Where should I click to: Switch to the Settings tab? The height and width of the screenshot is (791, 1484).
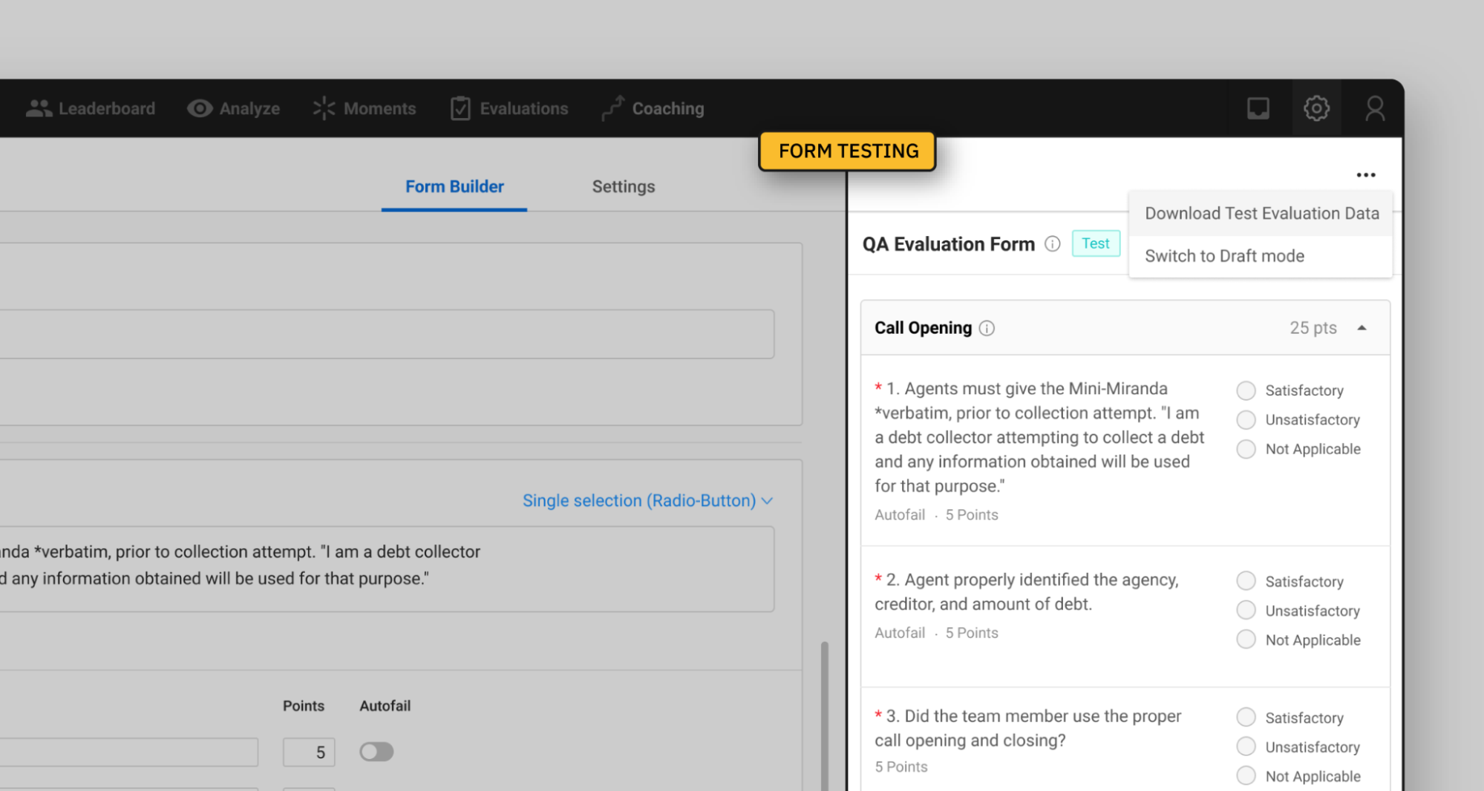(x=623, y=186)
